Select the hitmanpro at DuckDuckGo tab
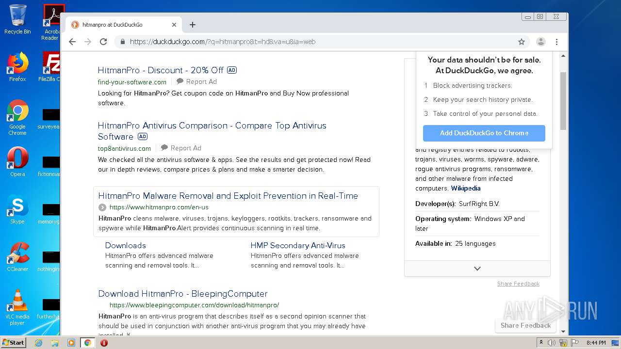This screenshot has width=621, height=349. (x=123, y=25)
